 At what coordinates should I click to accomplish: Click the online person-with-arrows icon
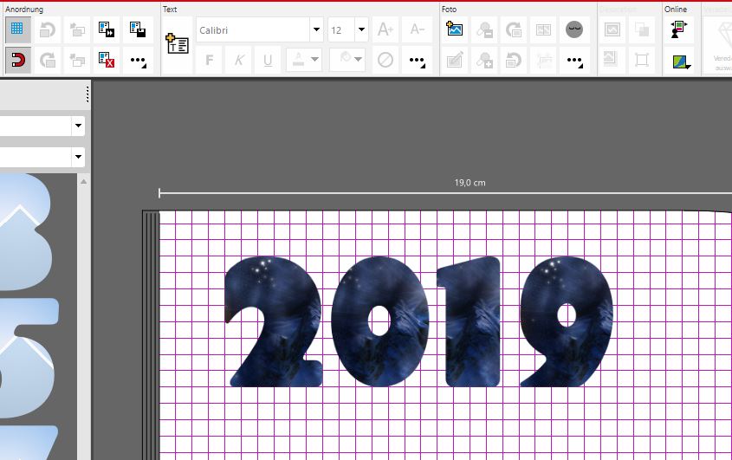(x=677, y=30)
